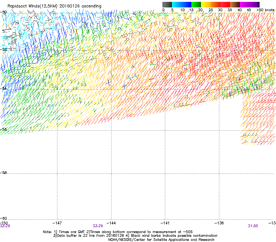The height and width of the screenshot is (242, 276).
Task: Click the -58 latitude axis label
Action: click(3, 173)
